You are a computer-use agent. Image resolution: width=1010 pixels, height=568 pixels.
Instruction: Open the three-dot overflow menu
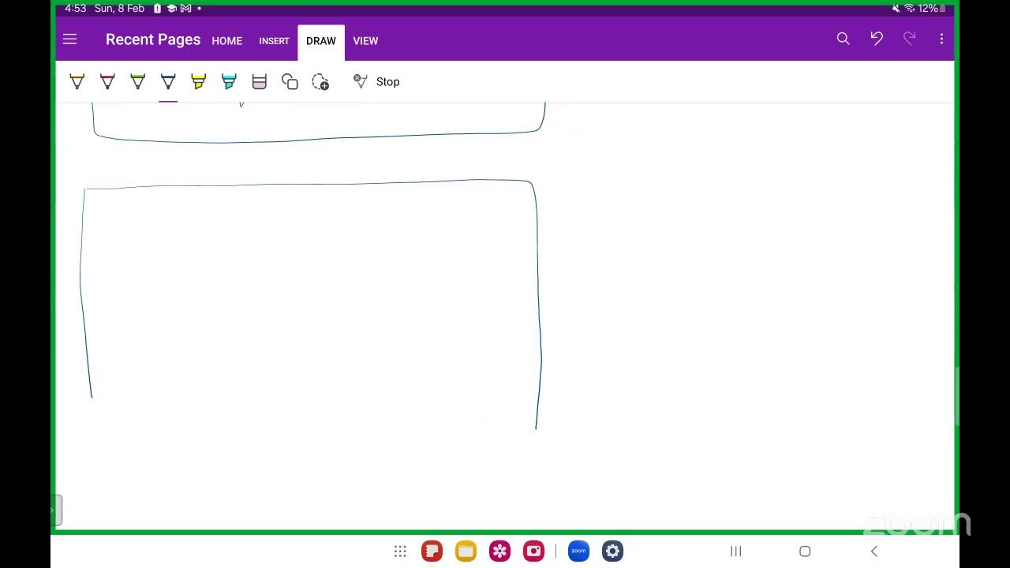(941, 39)
